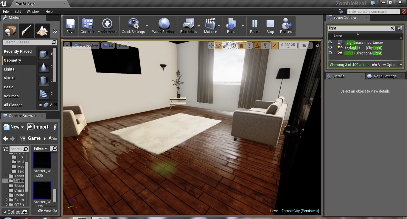Select the Paint mode brush icon

tap(27, 30)
